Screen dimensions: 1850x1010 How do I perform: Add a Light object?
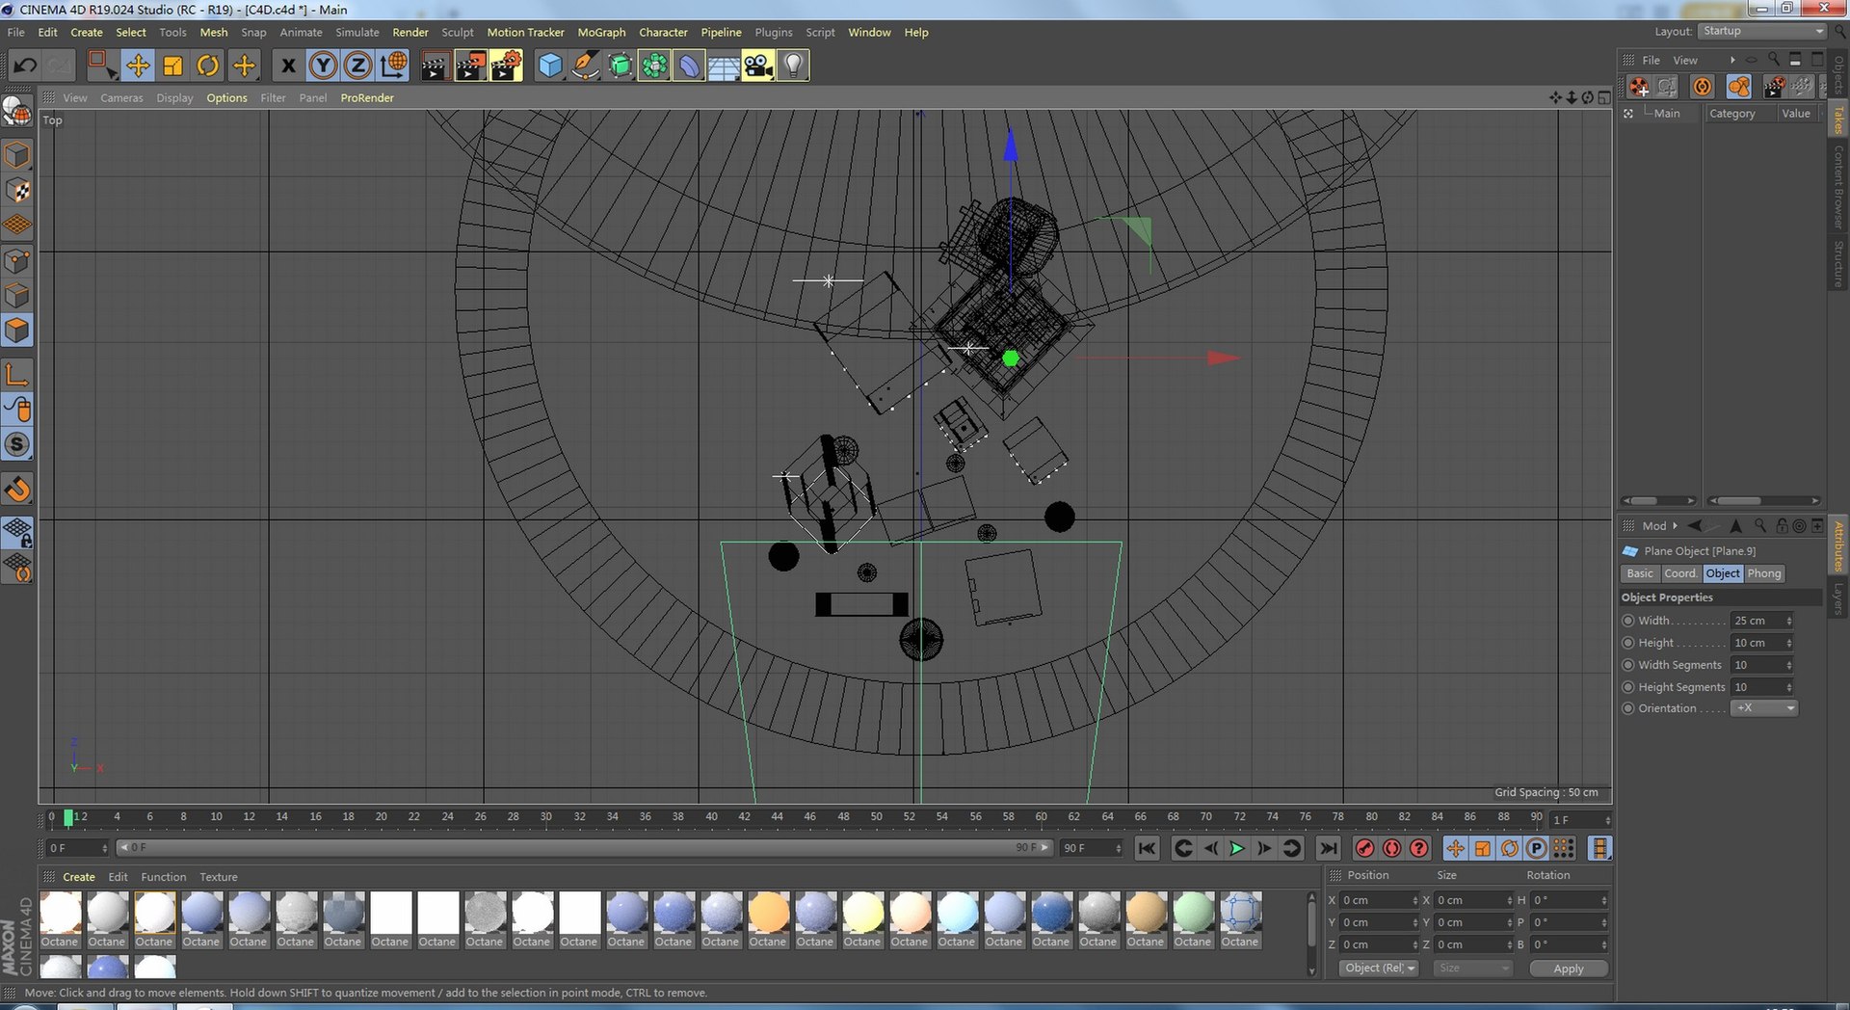coord(793,66)
